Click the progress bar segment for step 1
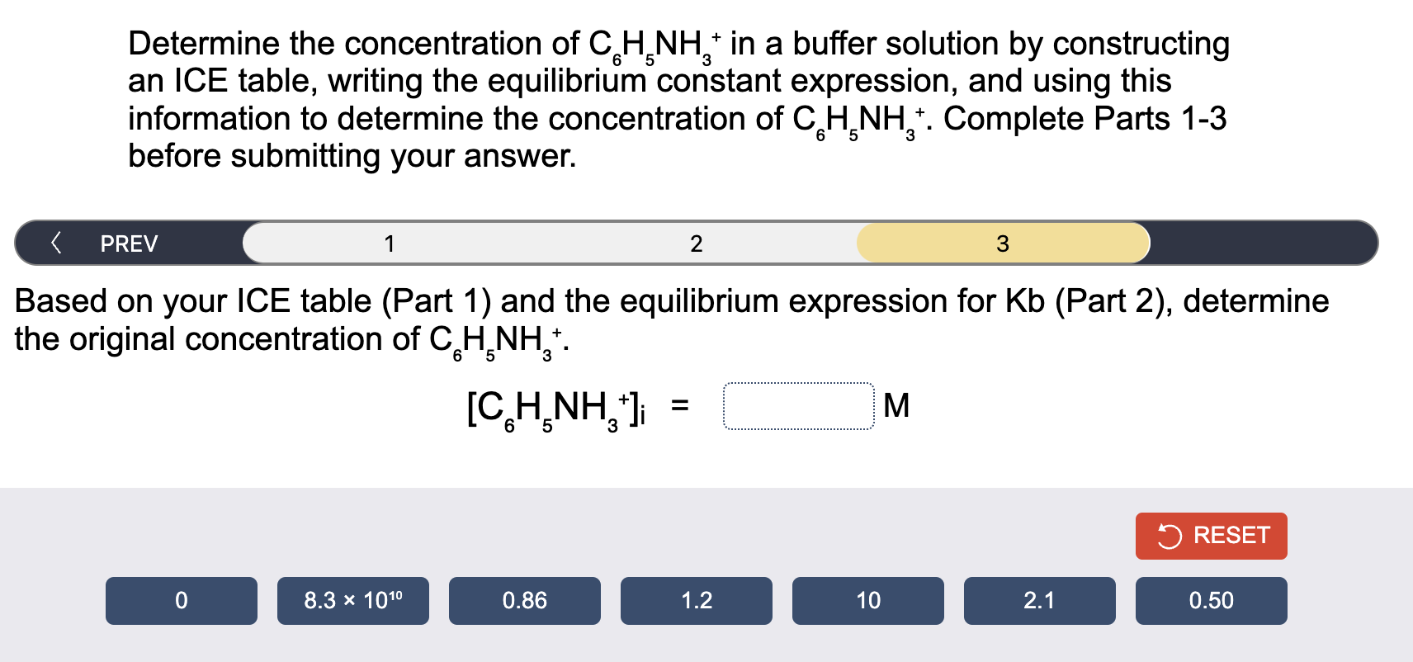The height and width of the screenshot is (662, 1413). 388,243
